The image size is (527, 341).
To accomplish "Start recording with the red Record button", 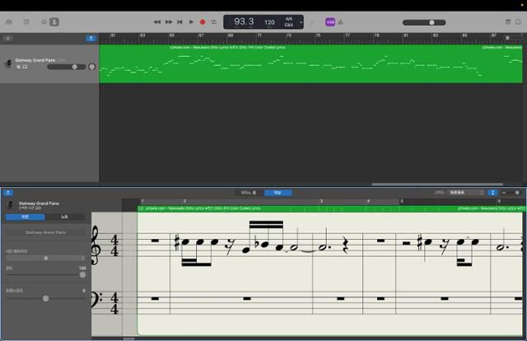I will point(203,22).
